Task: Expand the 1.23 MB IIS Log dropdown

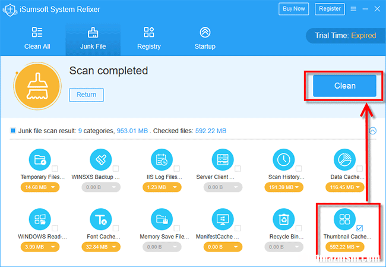Action: tap(162, 187)
